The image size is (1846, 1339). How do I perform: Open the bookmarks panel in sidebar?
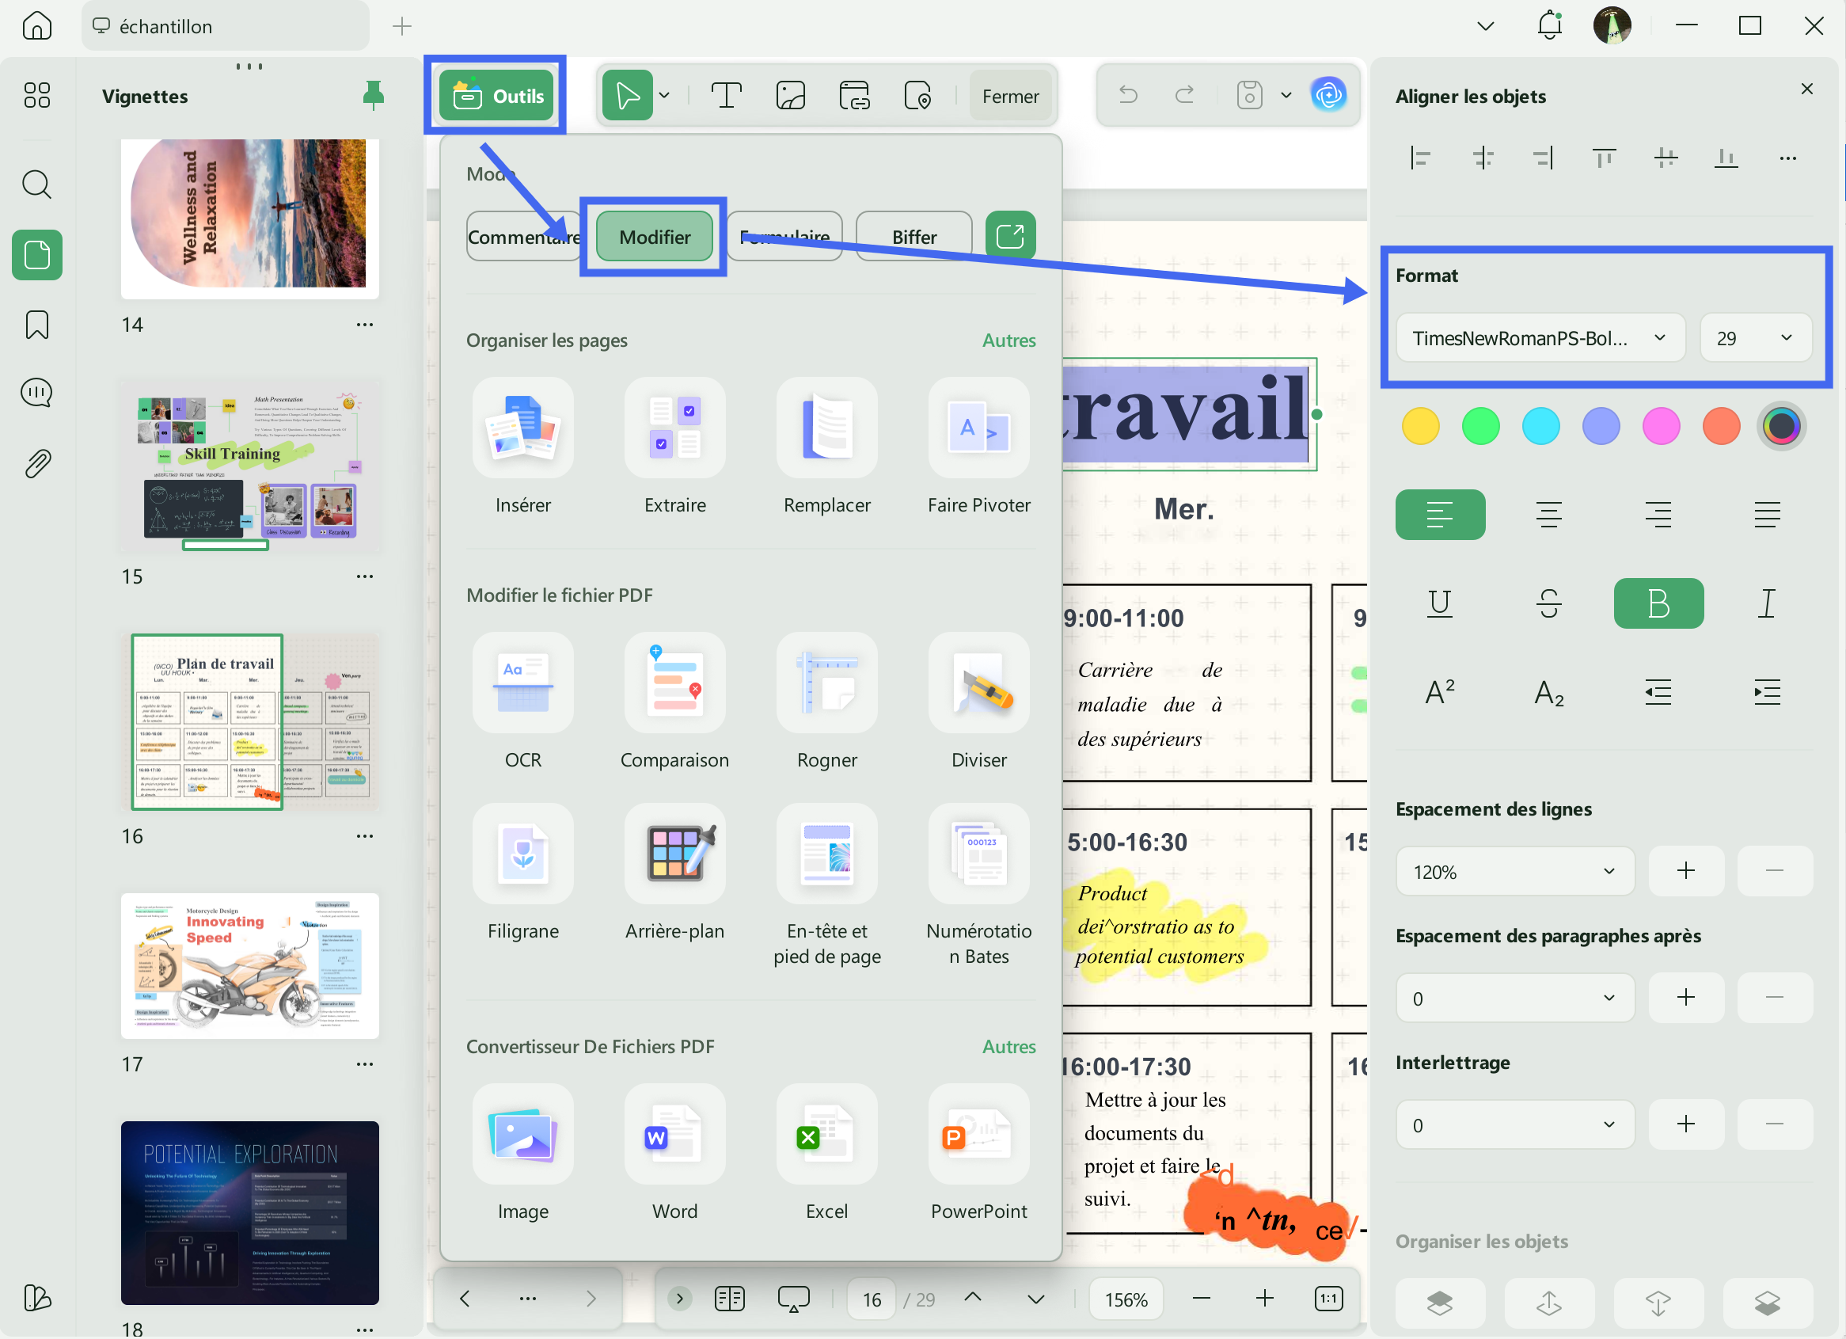[x=36, y=325]
